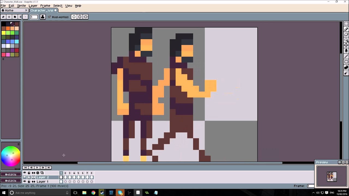The image size is (349, 196).
Task: Open Google Chrome from the taskbar
Action: 93,193
